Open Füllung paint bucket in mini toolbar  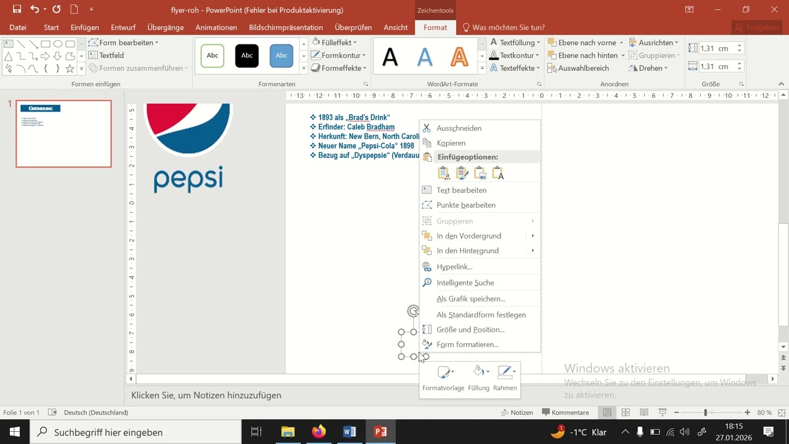click(479, 379)
